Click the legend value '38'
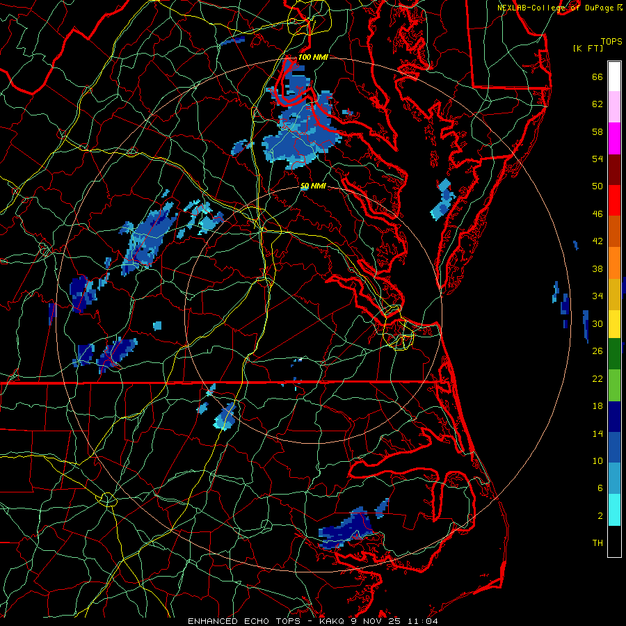The height and width of the screenshot is (626, 626). [x=597, y=268]
